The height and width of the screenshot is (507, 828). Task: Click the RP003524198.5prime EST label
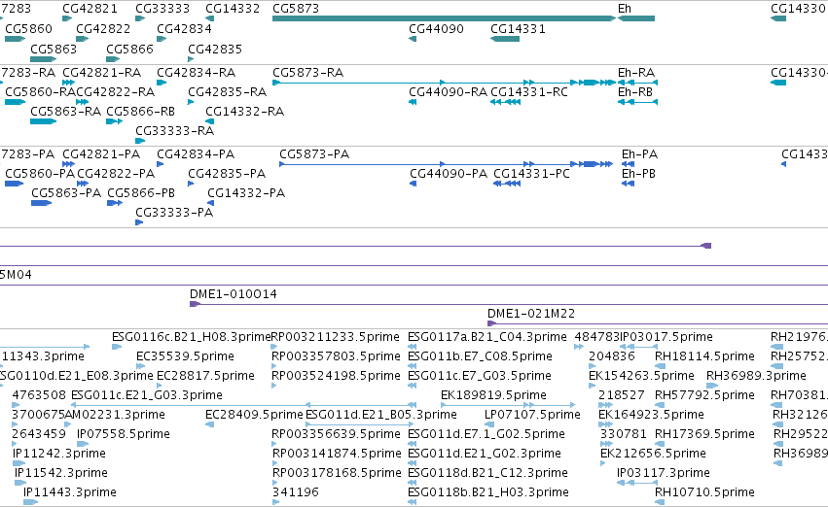coord(336,376)
